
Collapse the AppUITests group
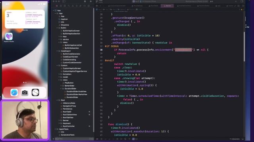pyautogui.click(x=55, y=129)
